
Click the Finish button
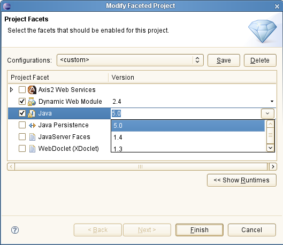coord(200,230)
